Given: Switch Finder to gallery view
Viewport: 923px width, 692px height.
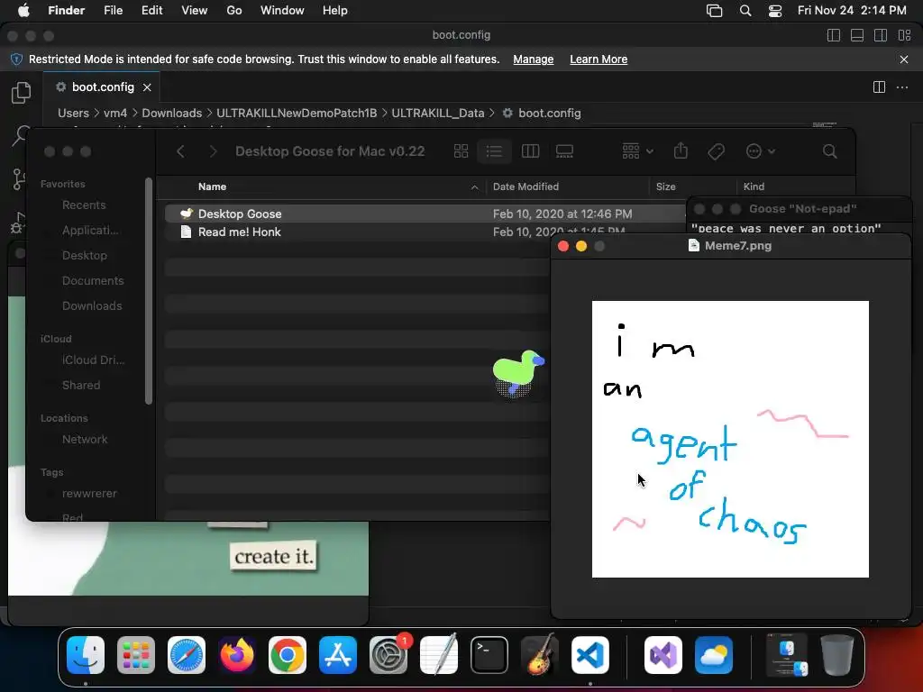Looking at the screenshot, I should tap(564, 151).
